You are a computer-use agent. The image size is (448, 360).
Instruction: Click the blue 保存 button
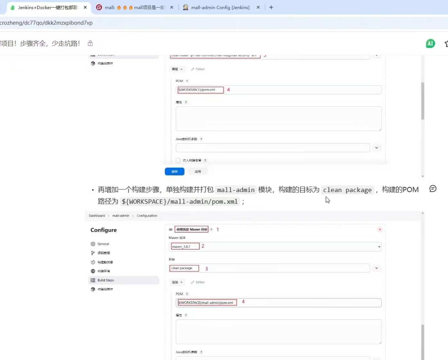(175, 172)
